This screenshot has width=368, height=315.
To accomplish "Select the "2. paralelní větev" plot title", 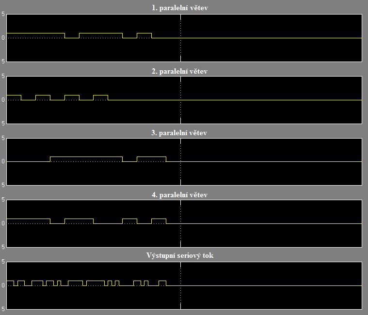I will (x=179, y=71).
